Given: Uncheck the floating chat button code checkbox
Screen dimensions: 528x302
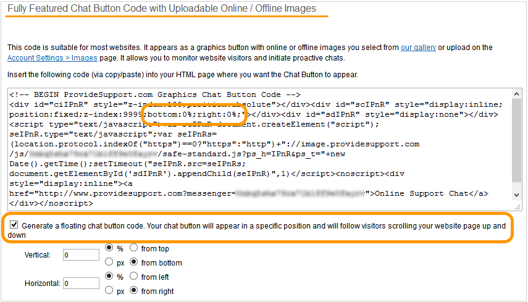Looking at the screenshot, I should [x=14, y=225].
